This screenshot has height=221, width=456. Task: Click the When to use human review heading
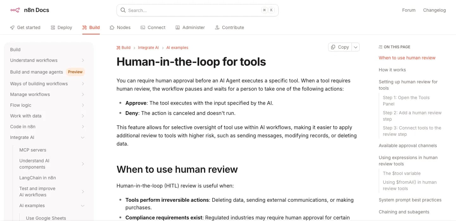177,169
